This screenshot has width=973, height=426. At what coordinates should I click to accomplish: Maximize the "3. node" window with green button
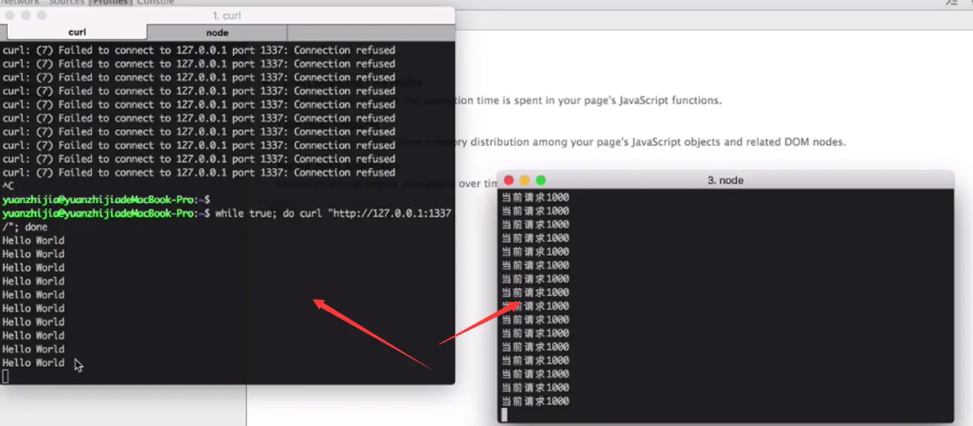point(540,180)
